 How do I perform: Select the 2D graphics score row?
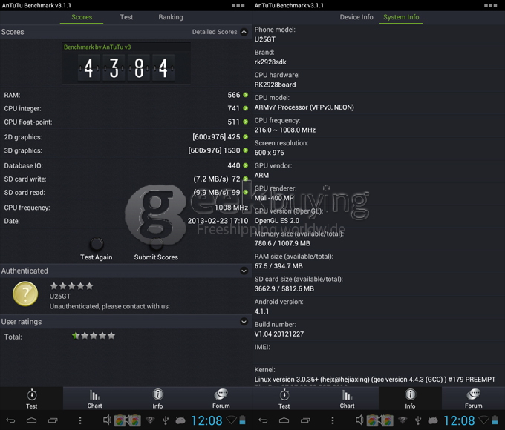point(126,137)
